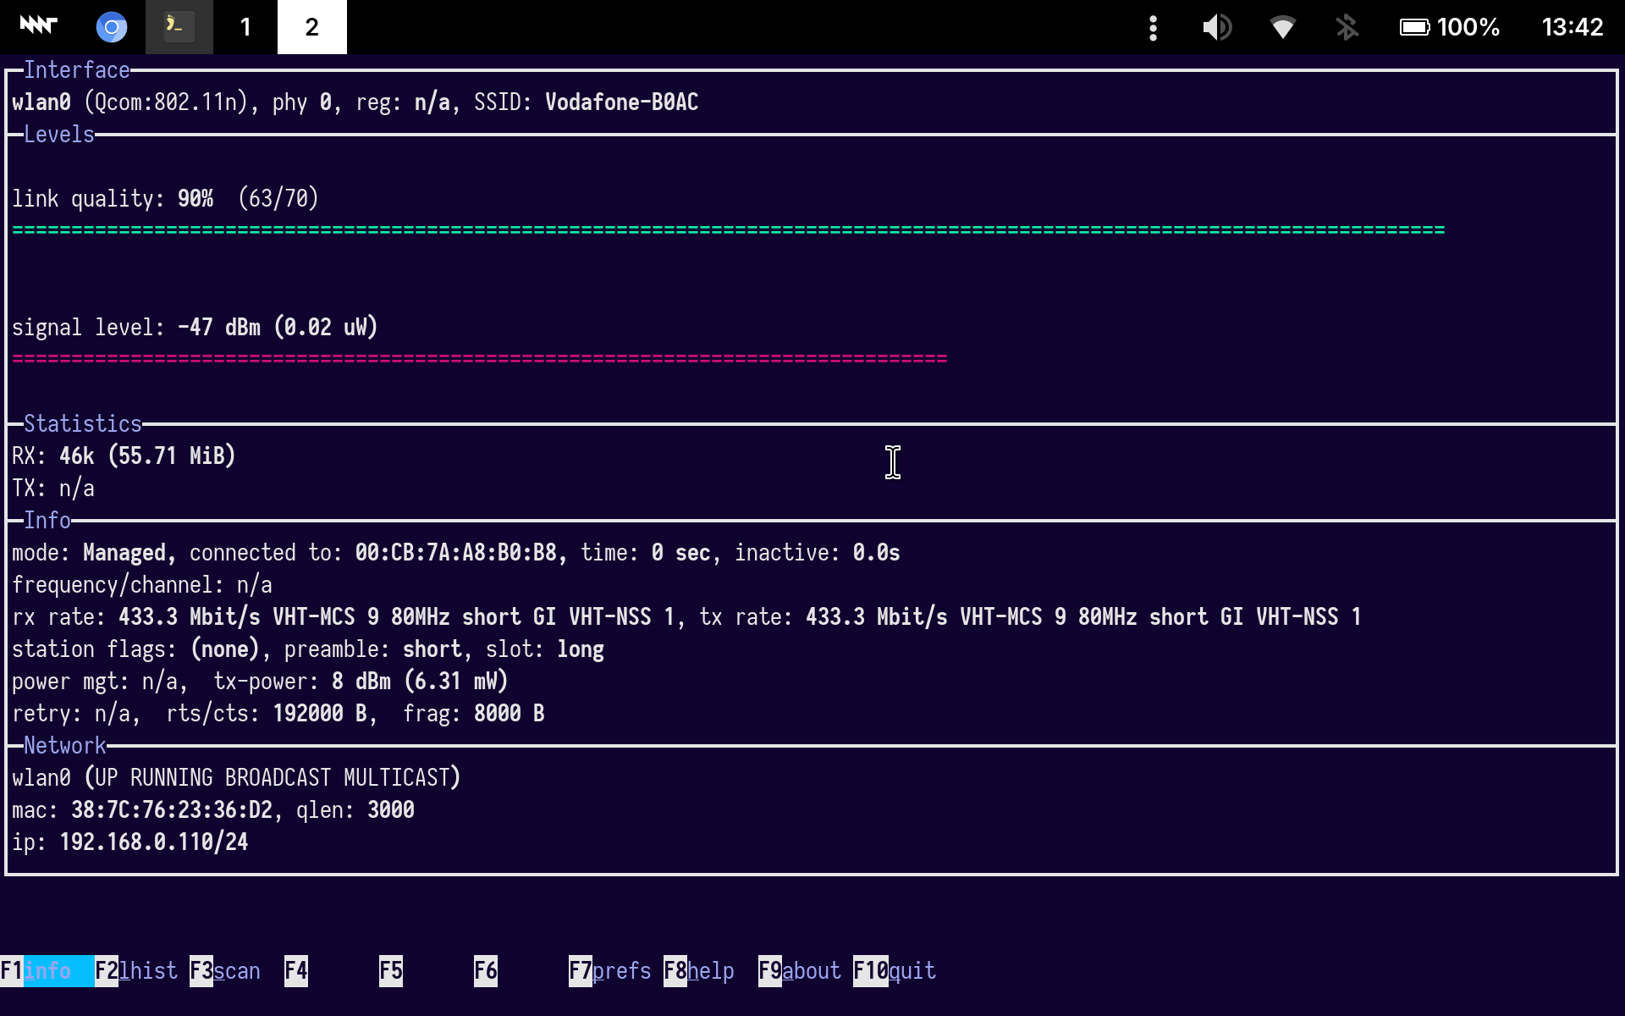Screen dimensions: 1625x1016
Task: Select F1 info screen
Action: click(47, 970)
